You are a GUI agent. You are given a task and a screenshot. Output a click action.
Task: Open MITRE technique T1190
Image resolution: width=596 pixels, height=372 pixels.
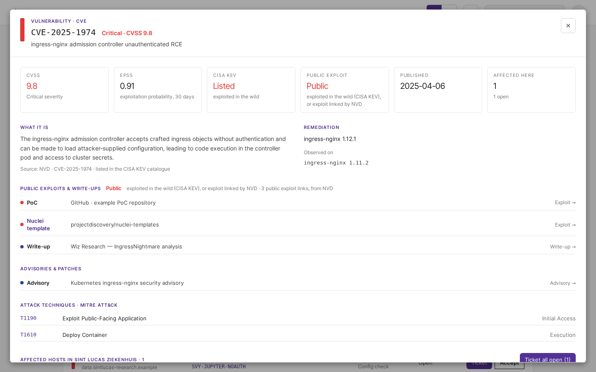tap(28, 318)
